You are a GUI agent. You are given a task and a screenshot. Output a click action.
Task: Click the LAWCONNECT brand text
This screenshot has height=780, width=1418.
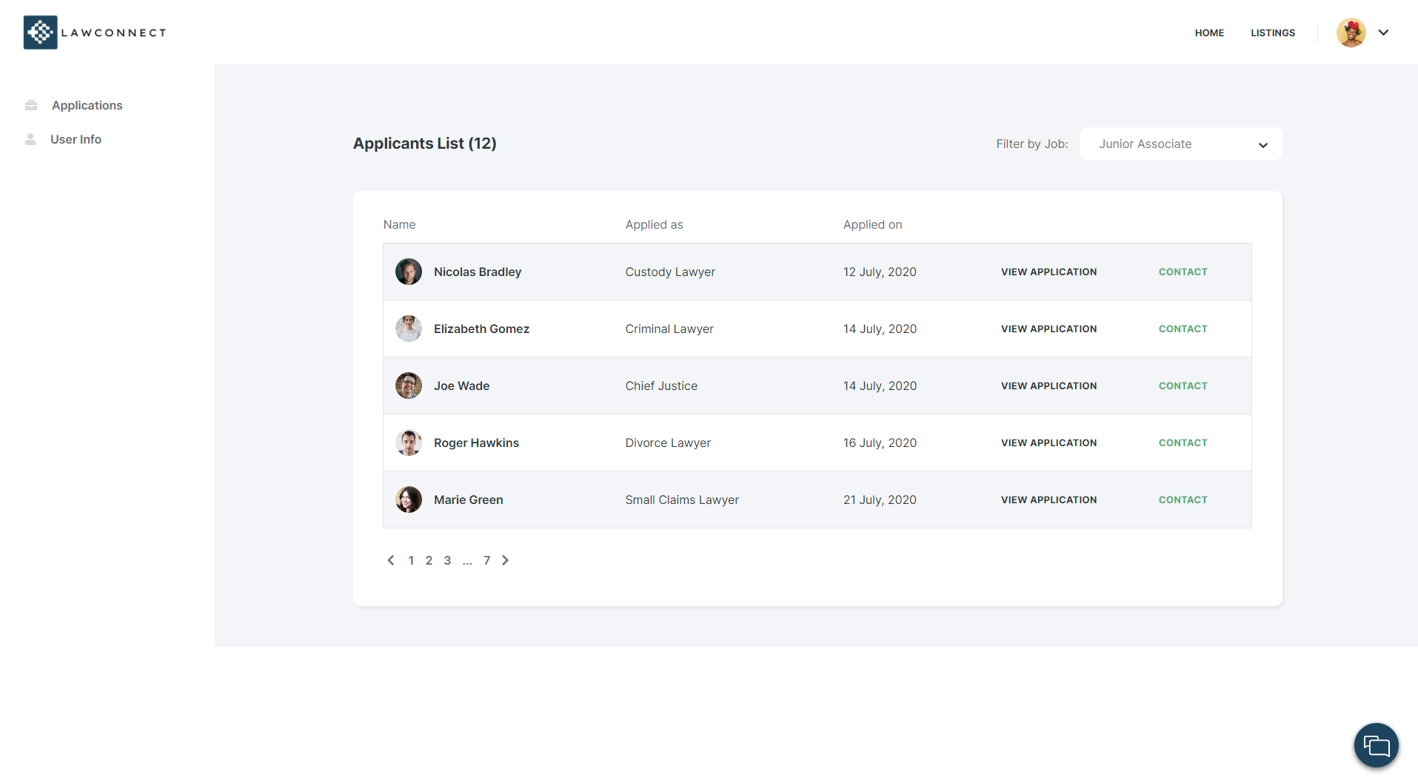point(113,33)
